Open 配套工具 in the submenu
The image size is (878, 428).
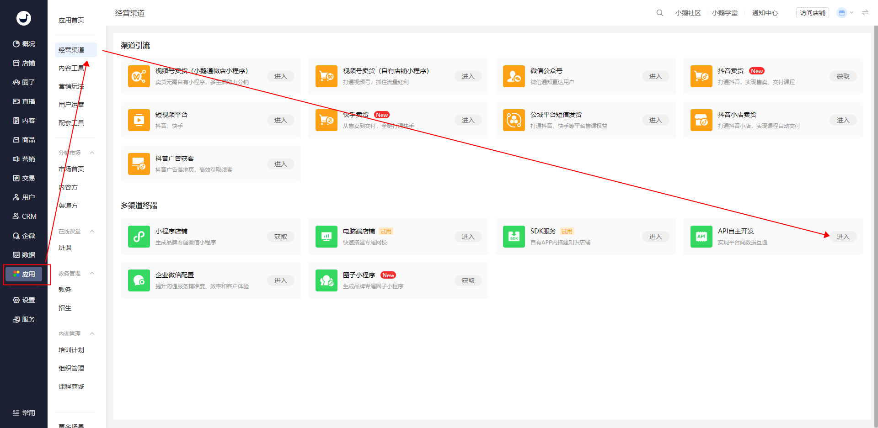point(71,123)
